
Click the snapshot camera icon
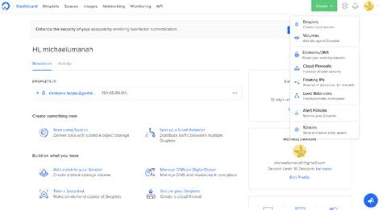(44, 194)
